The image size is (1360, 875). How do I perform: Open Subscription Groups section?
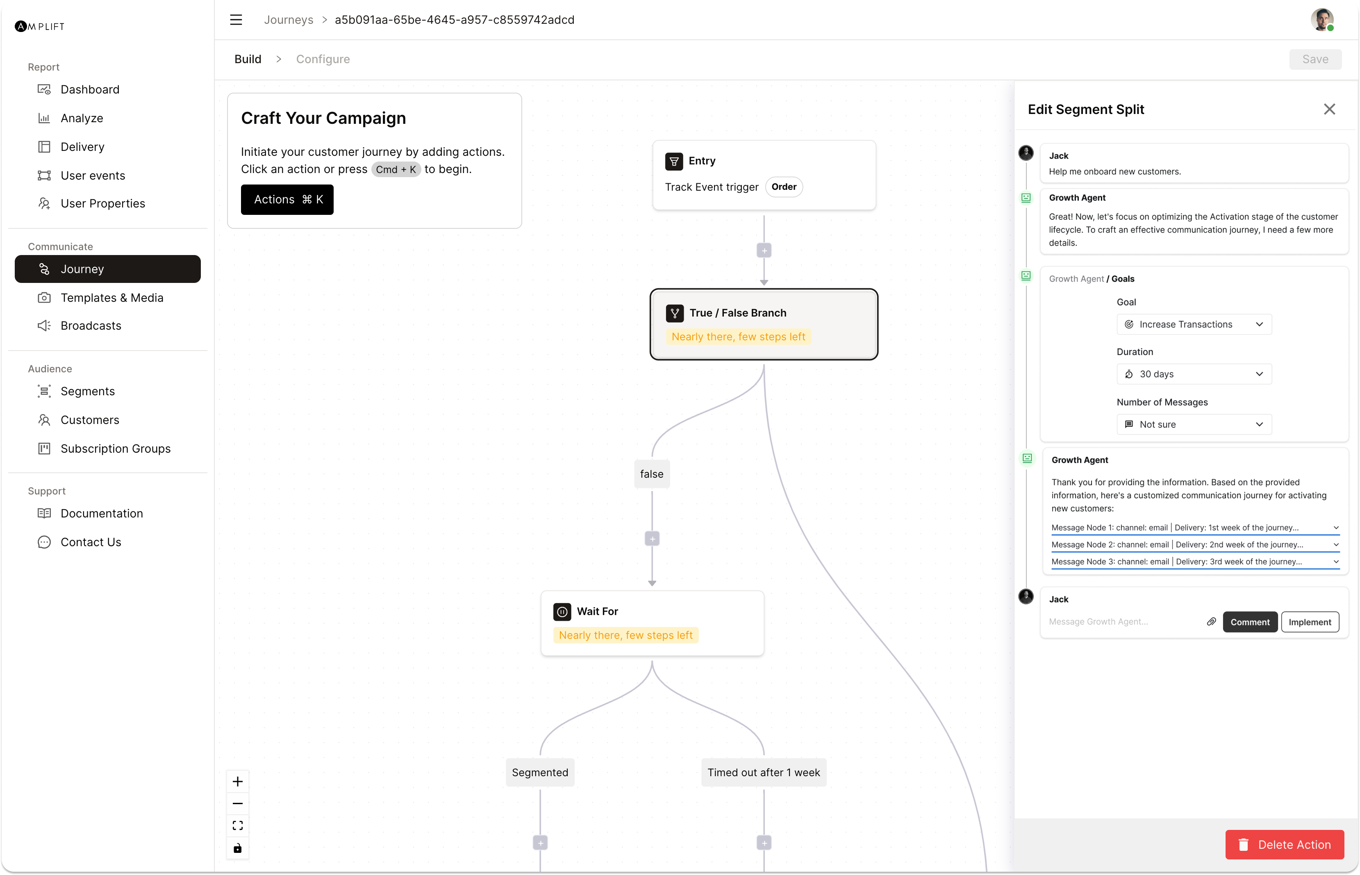click(115, 448)
